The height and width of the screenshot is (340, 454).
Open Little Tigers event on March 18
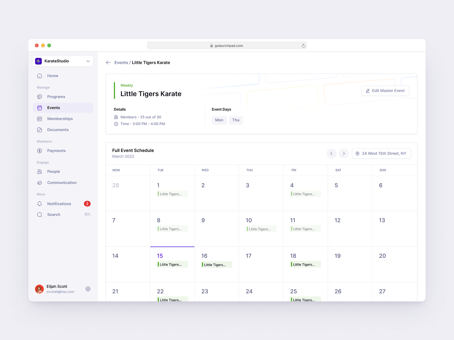[305, 264]
